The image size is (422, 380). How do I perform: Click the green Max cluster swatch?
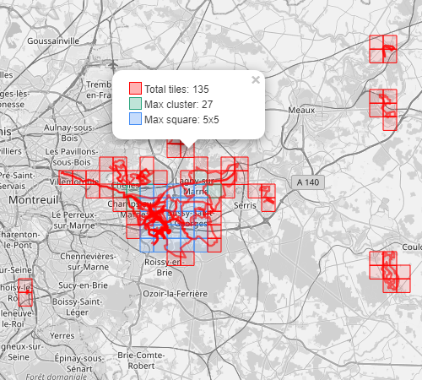(x=135, y=103)
